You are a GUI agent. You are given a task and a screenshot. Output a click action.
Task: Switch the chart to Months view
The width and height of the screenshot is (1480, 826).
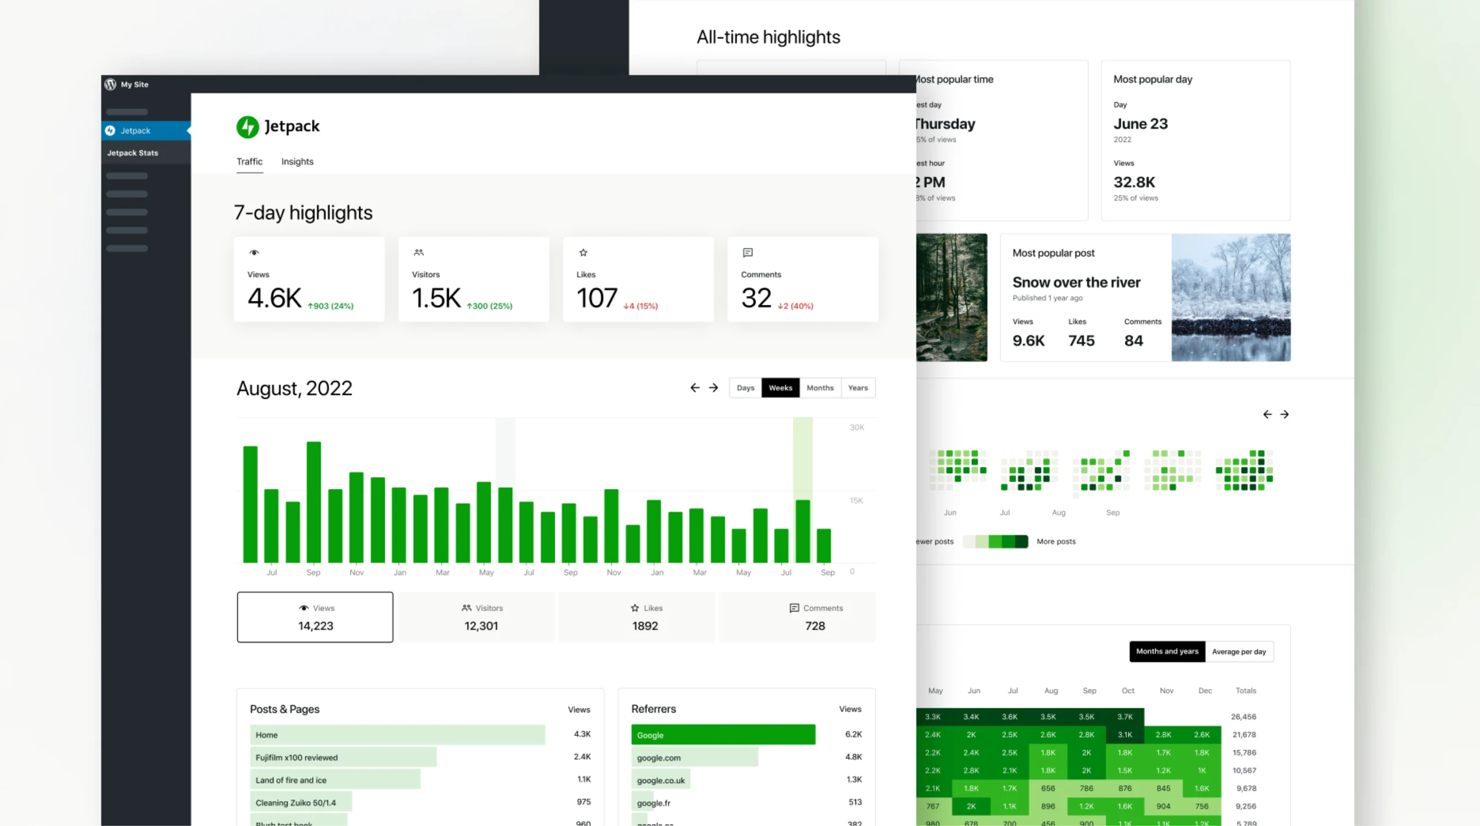(820, 388)
